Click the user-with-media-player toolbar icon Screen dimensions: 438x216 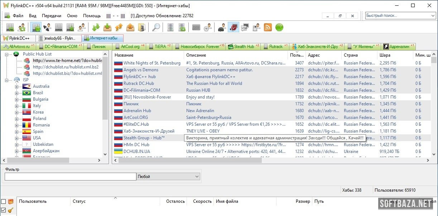(256, 27)
